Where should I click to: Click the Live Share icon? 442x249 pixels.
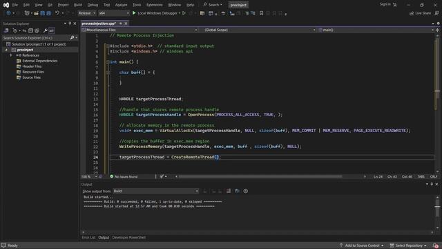pos(412,13)
